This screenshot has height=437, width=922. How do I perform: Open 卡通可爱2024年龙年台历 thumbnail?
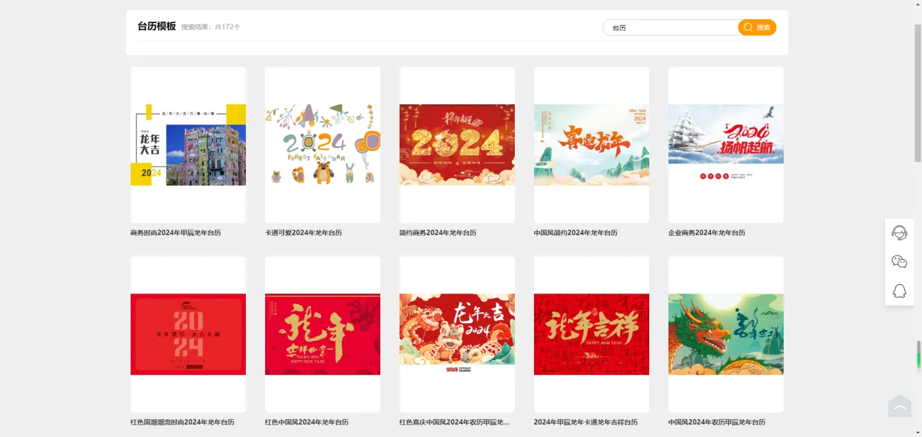point(323,145)
